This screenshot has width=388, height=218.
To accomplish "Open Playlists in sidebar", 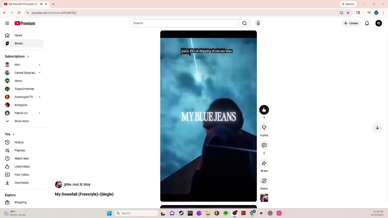I will [x=23, y=150].
